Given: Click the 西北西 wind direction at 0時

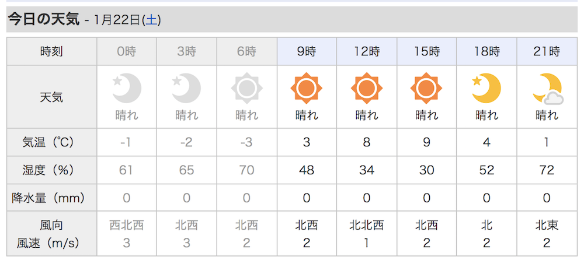Looking at the screenshot, I should click(127, 226).
